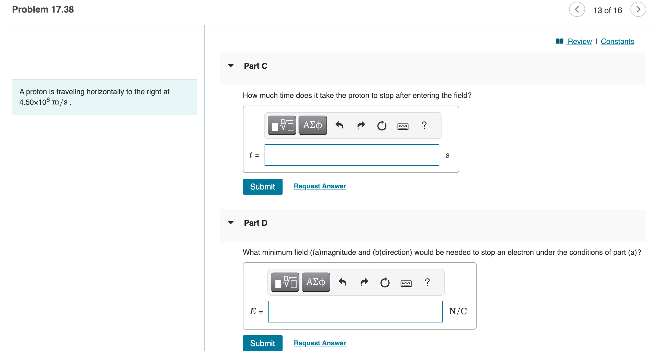
Task: Select Greek symbols ΑΣφ in Part C editor
Action: (312, 125)
